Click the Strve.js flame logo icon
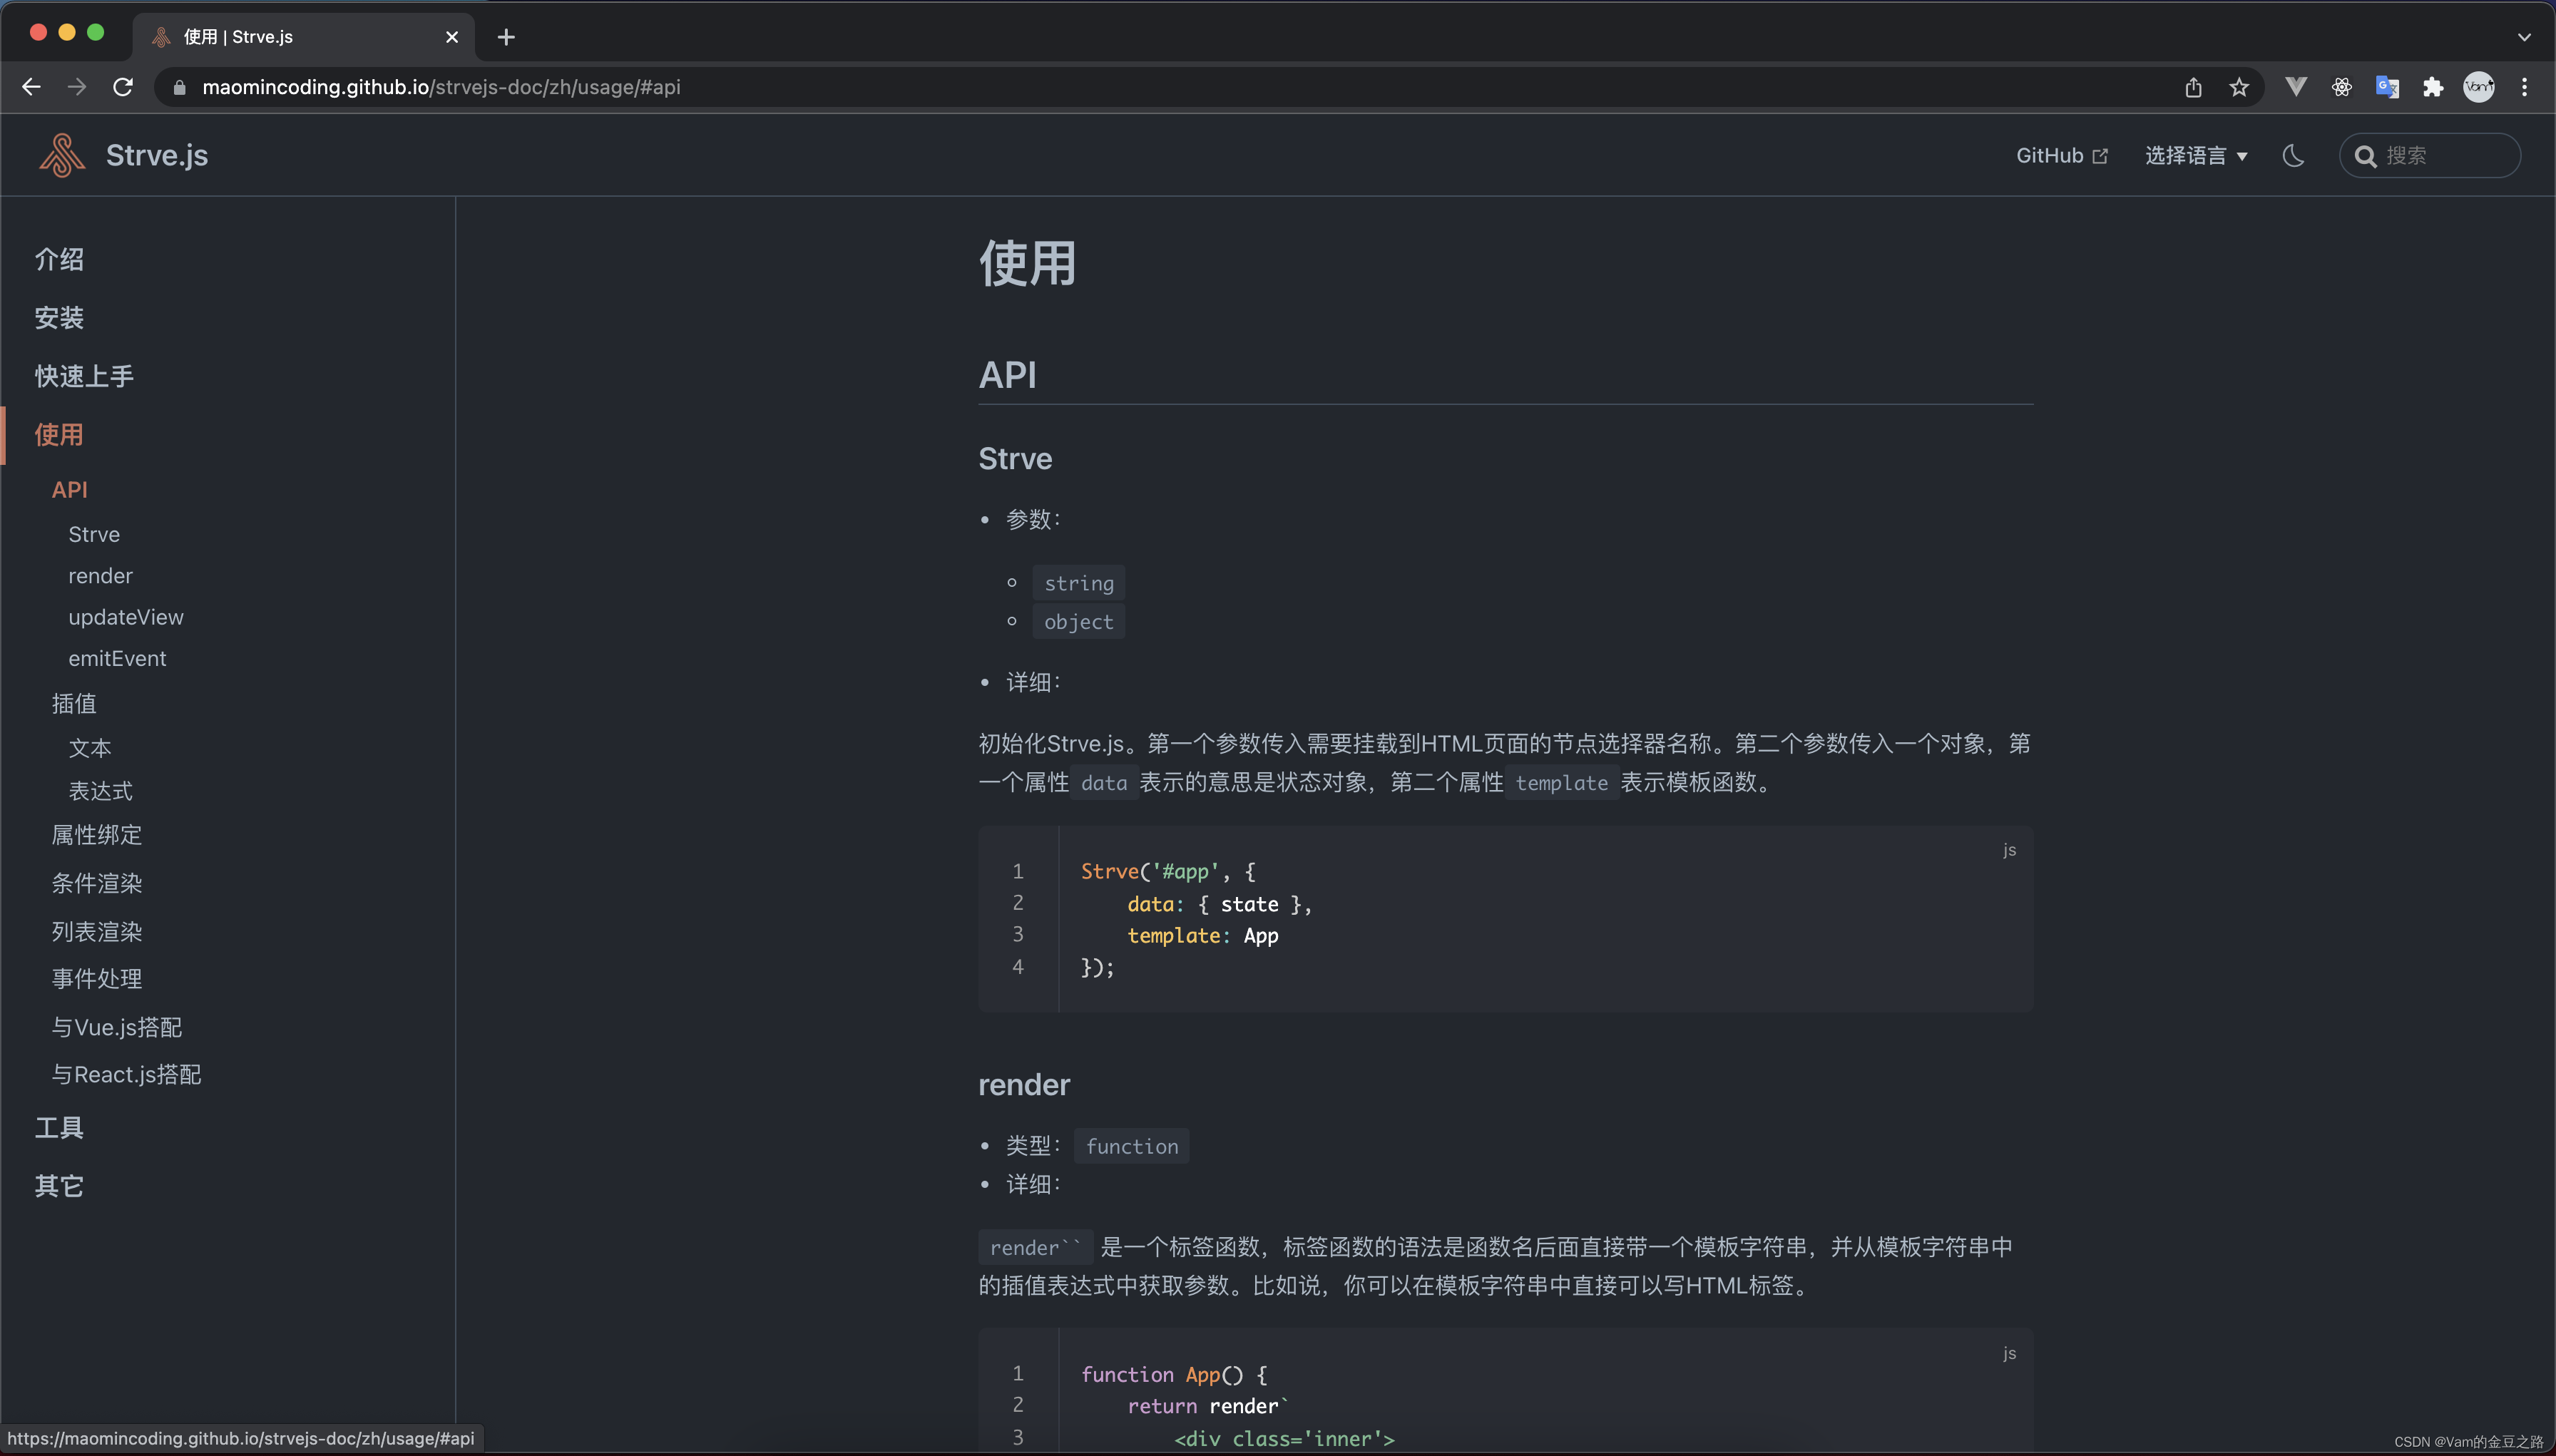Viewport: 2556px width, 1456px height. coord(62,155)
